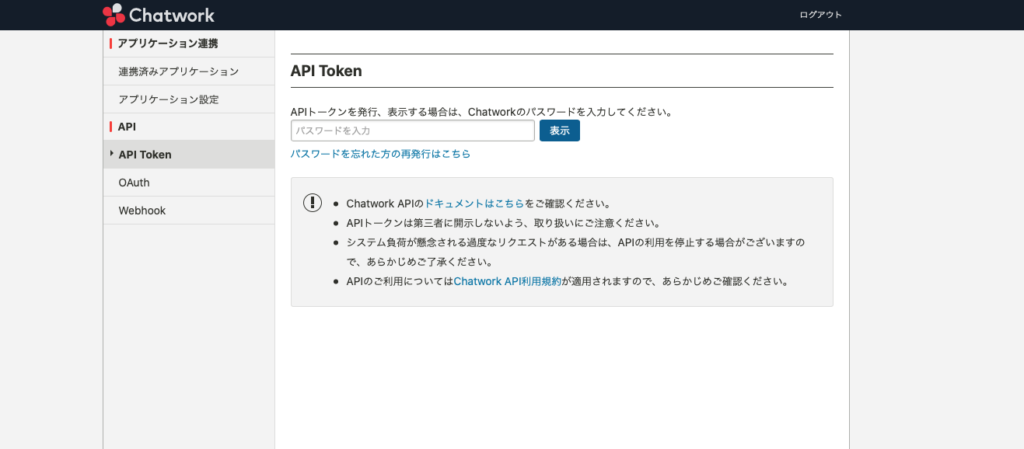Image resolution: width=1024 pixels, height=449 pixels.
Task: Click the instruction text above the password field
Action: pos(481,112)
